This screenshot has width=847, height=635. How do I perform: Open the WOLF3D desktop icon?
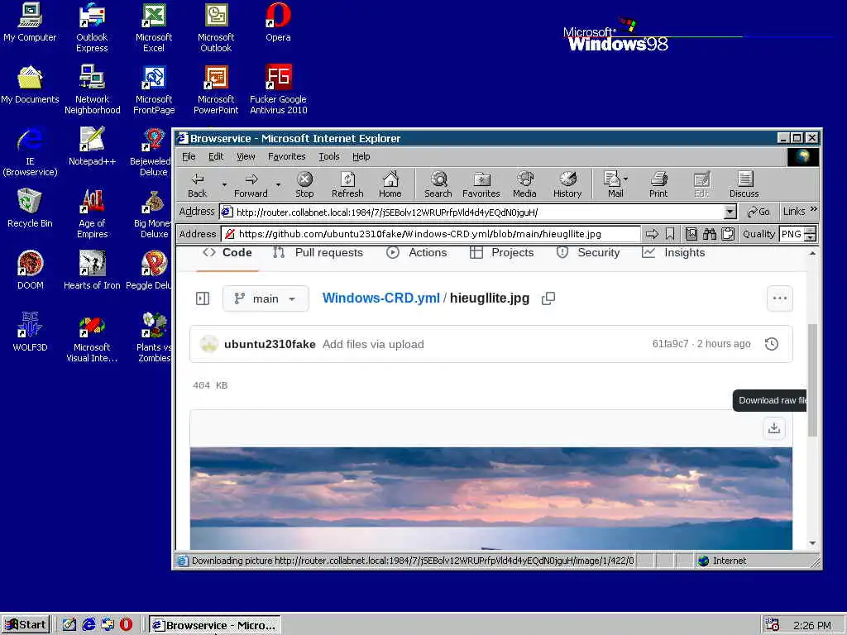[x=31, y=332]
